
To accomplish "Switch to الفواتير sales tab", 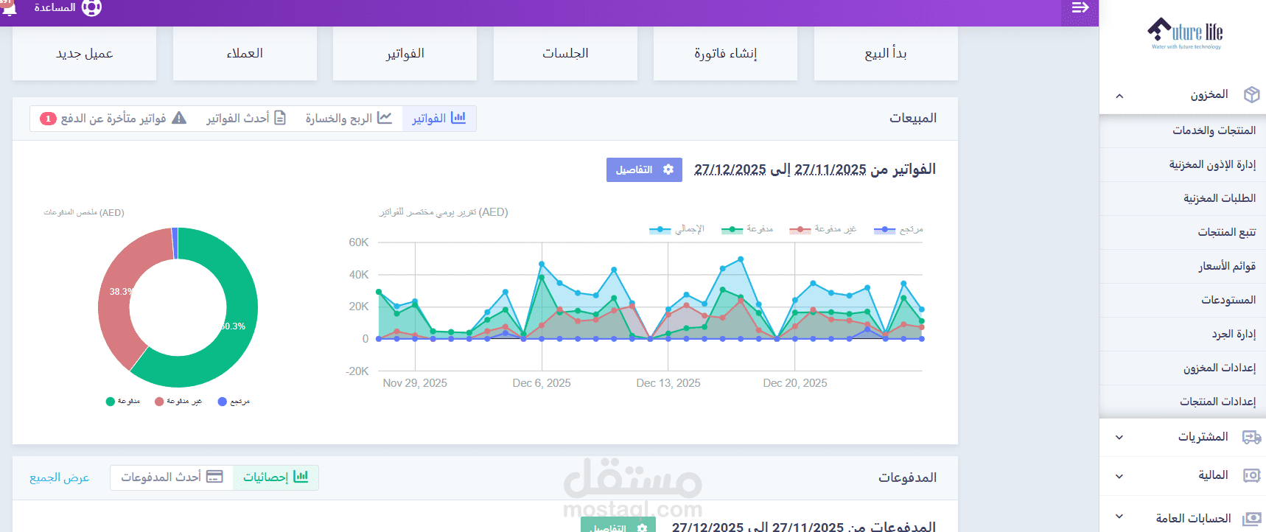I will pos(439,118).
